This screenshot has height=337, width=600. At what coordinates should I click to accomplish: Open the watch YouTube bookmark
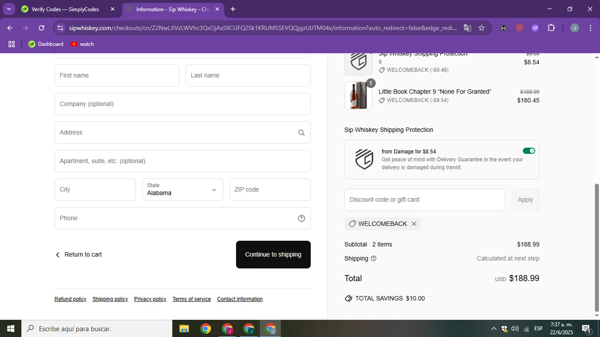[82, 44]
